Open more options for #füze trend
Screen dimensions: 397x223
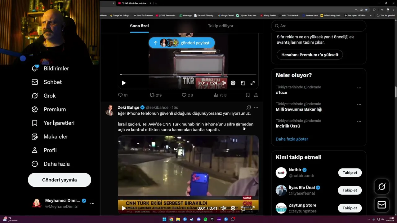pyautogui.click(x=359, y=88)
